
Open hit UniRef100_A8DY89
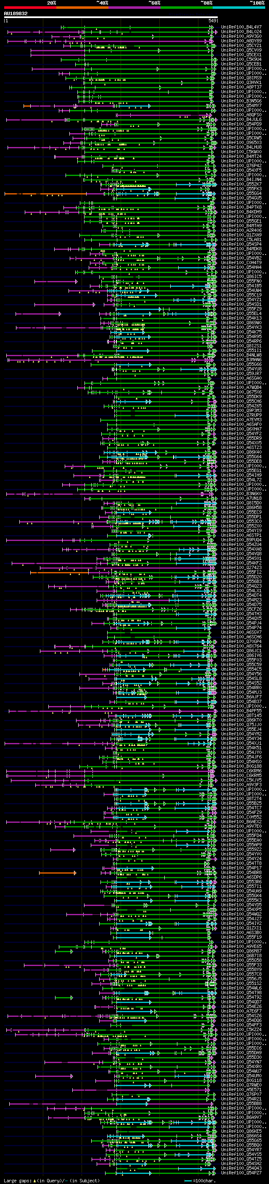(x=241, y=41)
